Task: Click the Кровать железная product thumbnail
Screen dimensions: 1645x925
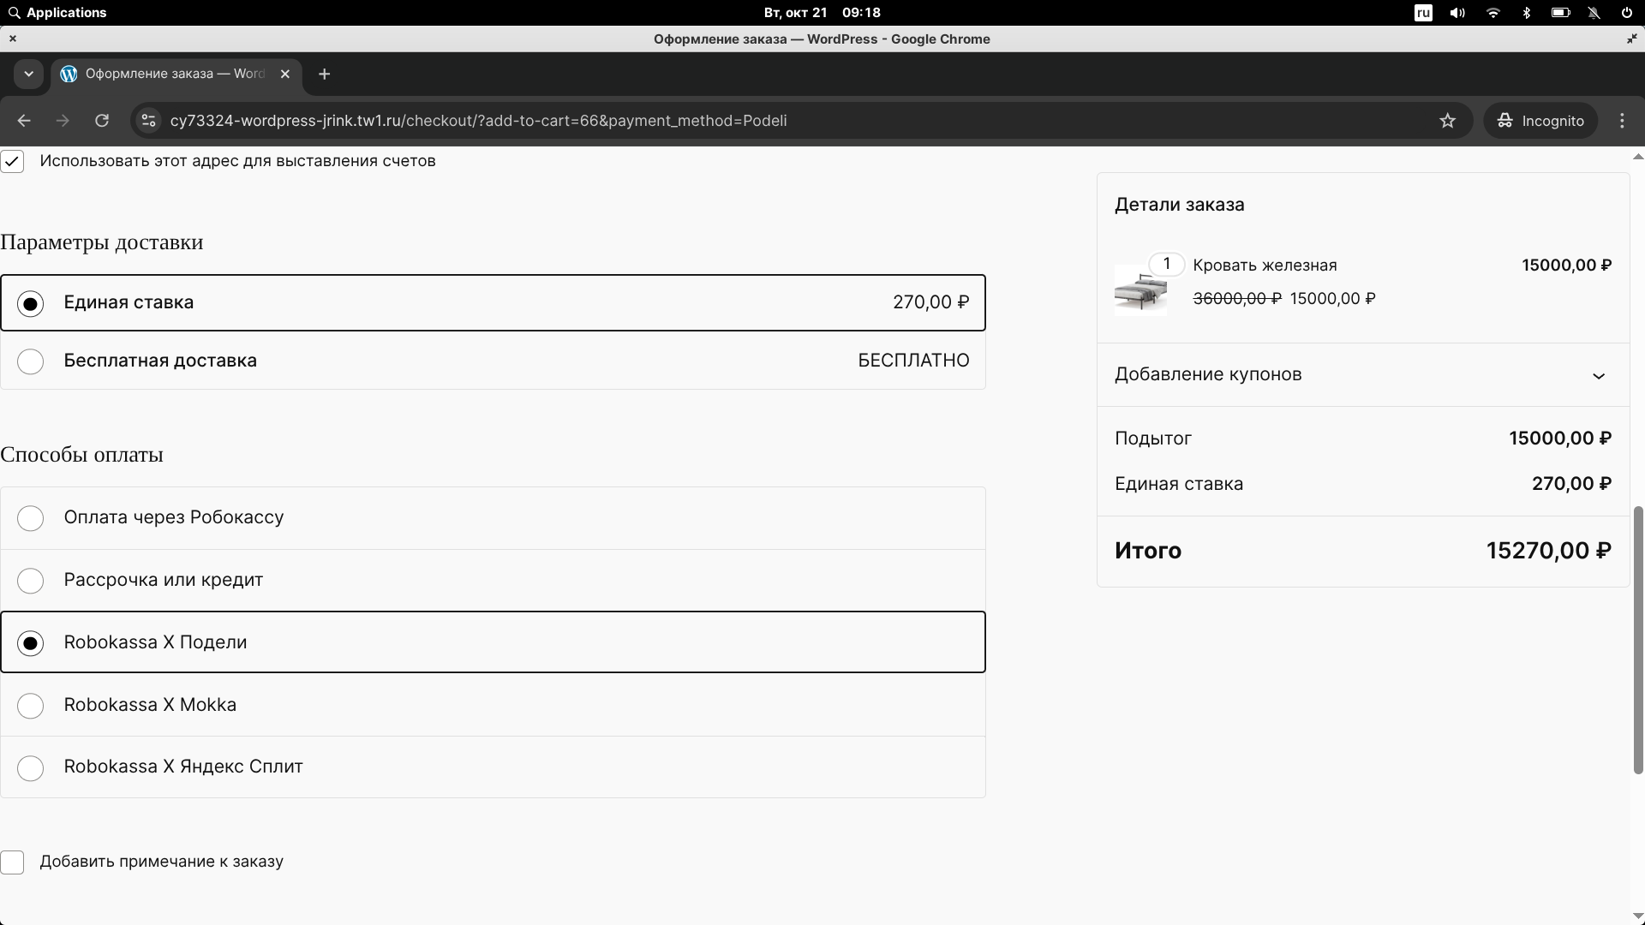Action: (x=1140, y=291)
